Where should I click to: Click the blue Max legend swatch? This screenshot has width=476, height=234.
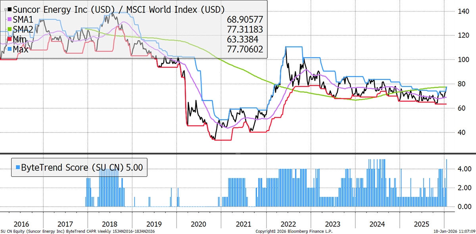point(10,49)
